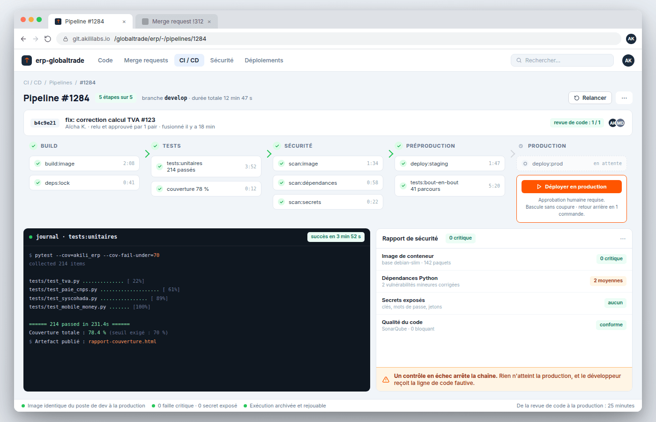Switch to the Merge request !312 browser tab
The image size is (656, 422).
pos(177,22)
